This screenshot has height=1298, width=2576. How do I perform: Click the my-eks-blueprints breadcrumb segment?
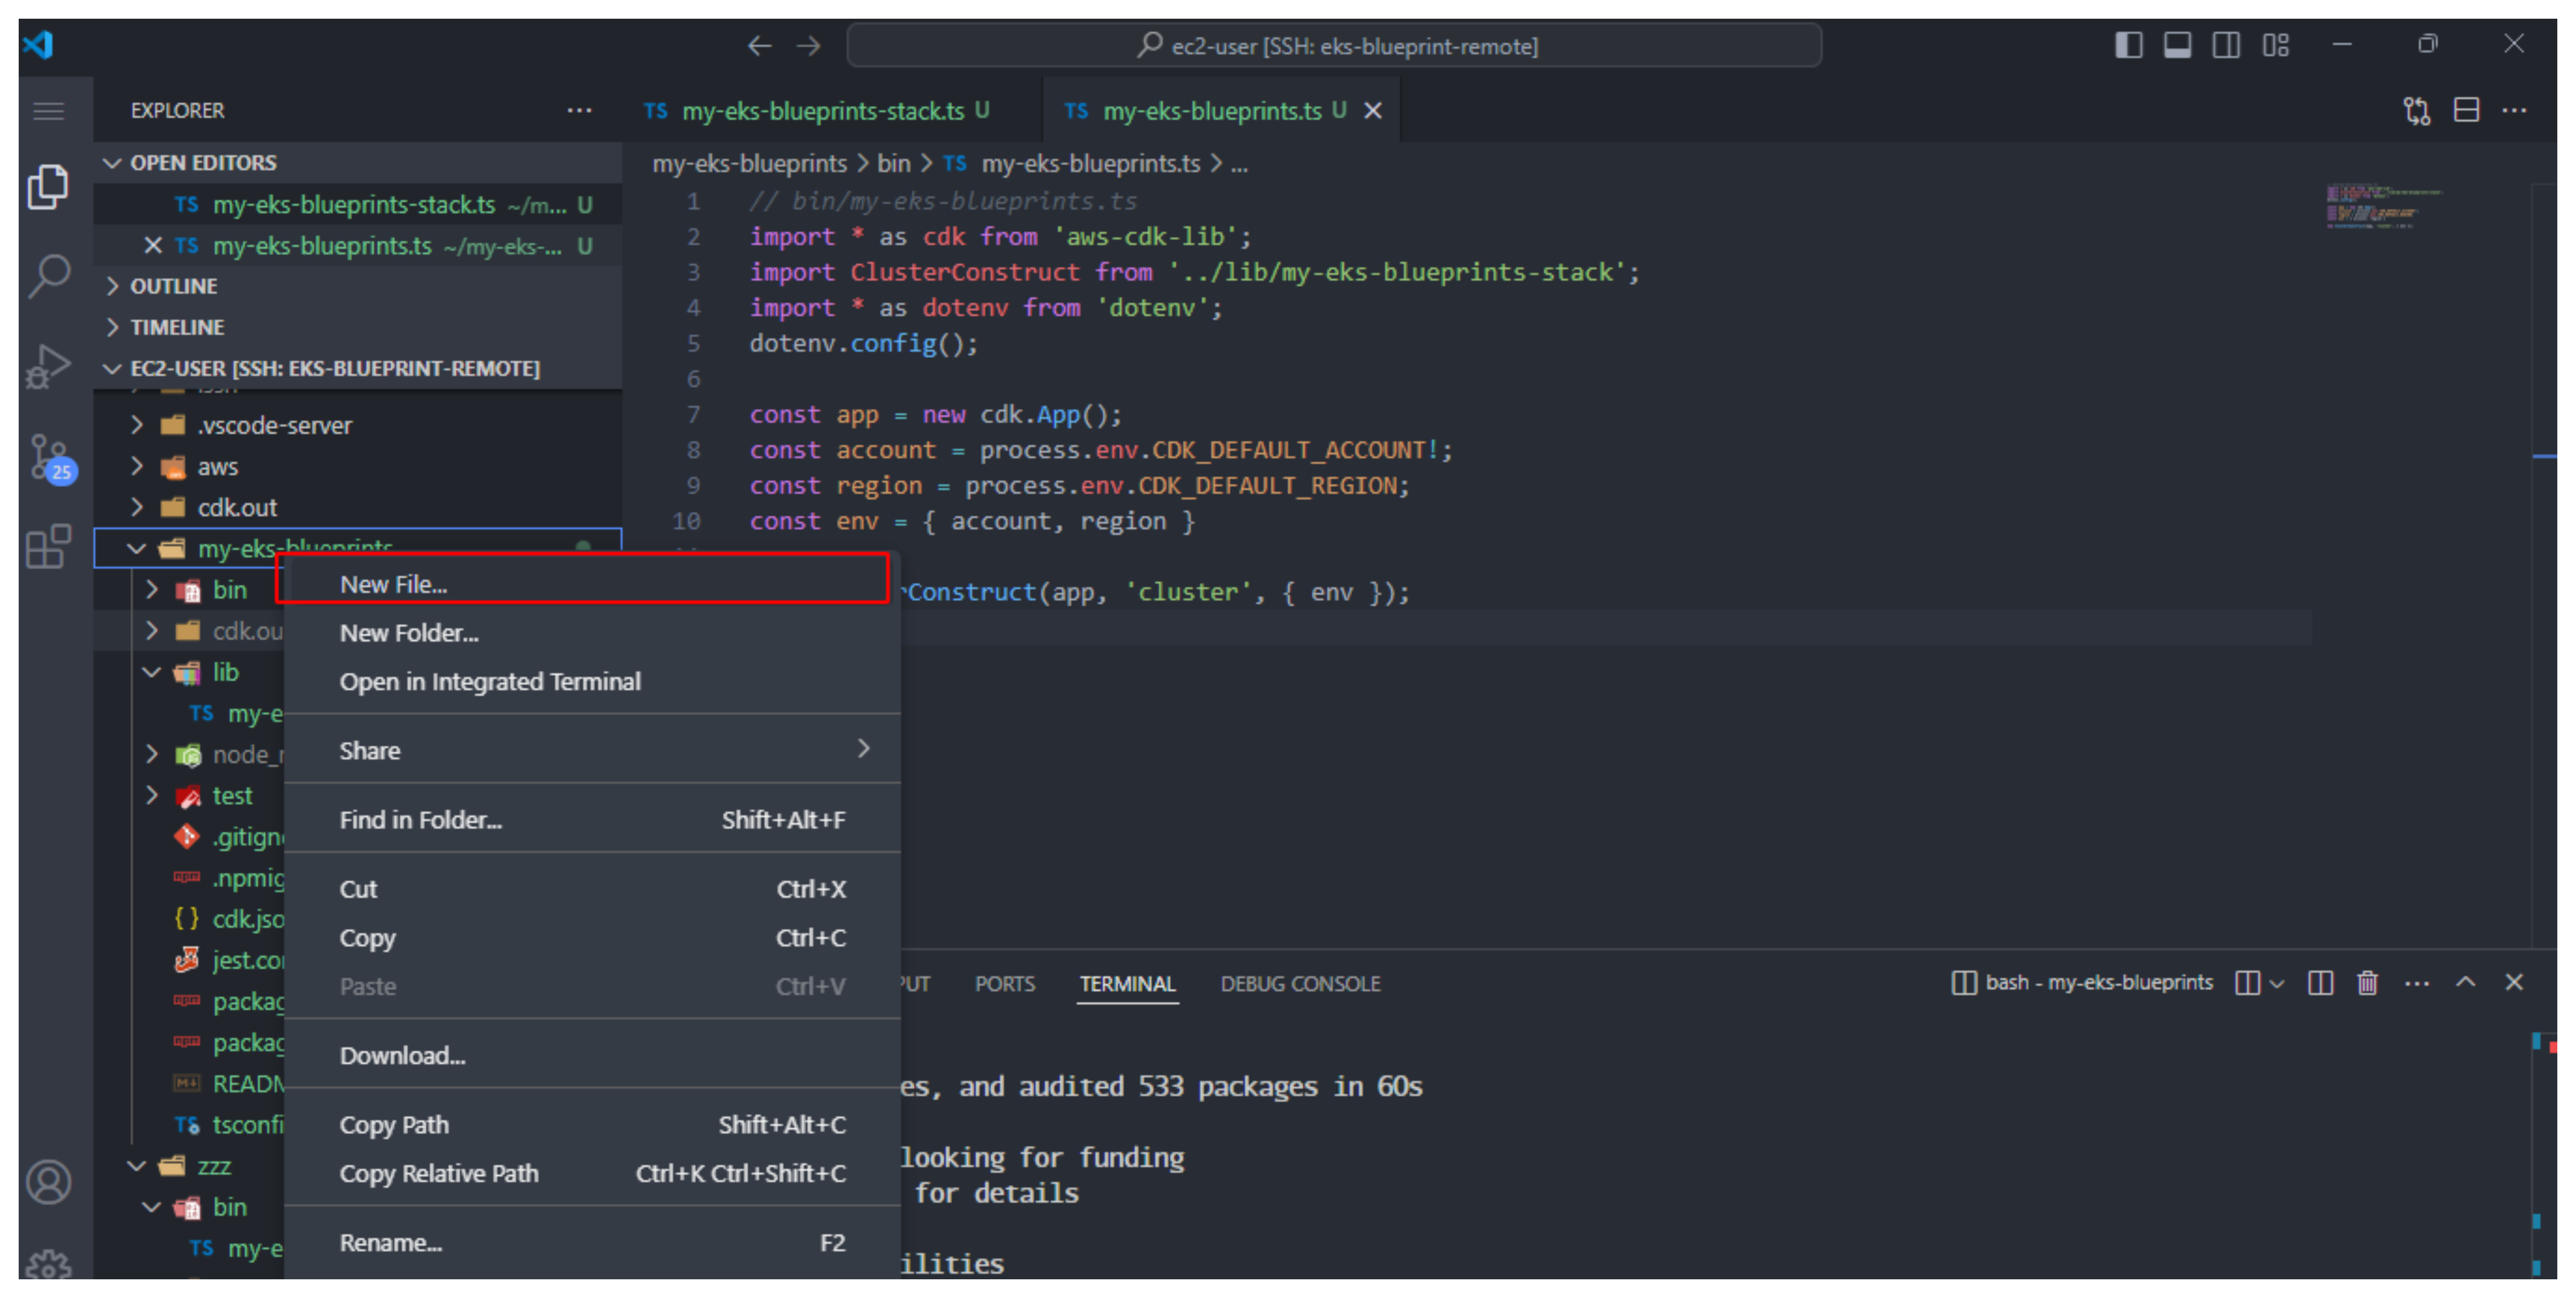749,163
